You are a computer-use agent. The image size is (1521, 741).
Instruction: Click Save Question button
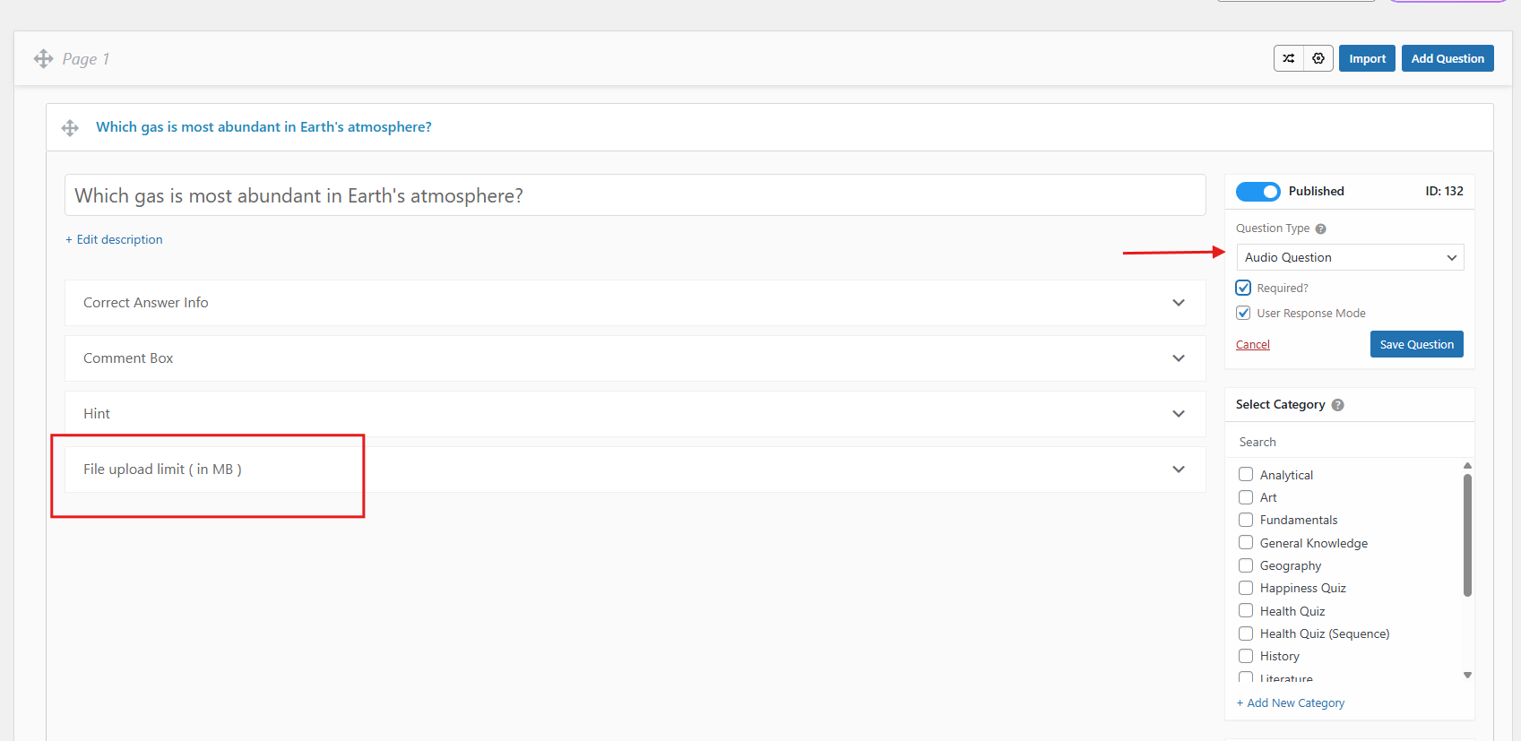tap(1416, 344)
